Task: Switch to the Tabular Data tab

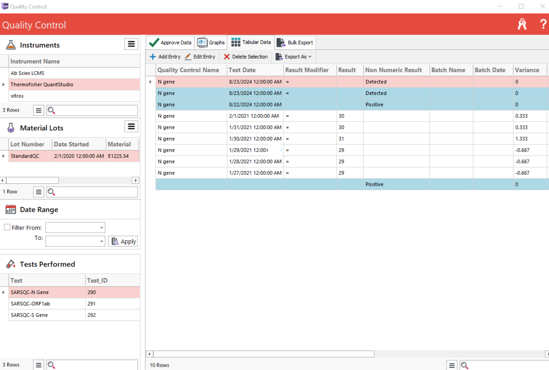Action: click(x=251, y=42)
